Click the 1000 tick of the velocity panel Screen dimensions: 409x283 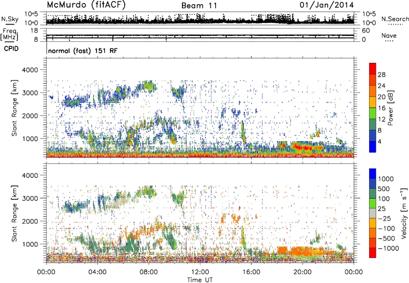[x=32, y=244]
